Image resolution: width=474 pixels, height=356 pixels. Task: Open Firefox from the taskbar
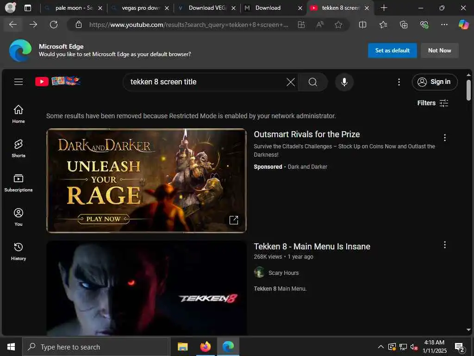click(x=206, y=347)
